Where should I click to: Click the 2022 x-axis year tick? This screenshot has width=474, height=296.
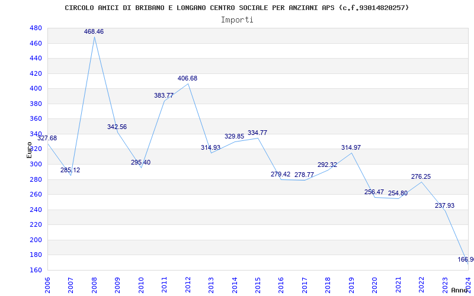tap(421, 285)
